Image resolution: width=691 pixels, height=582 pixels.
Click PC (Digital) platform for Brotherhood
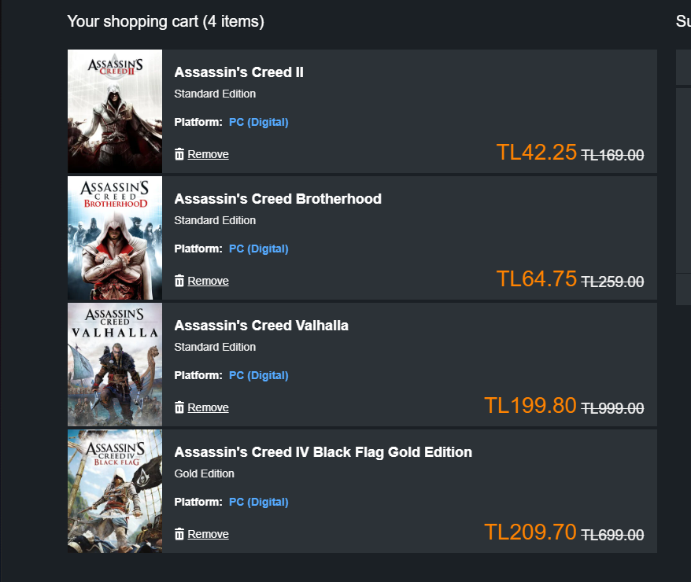coord(258,249)
